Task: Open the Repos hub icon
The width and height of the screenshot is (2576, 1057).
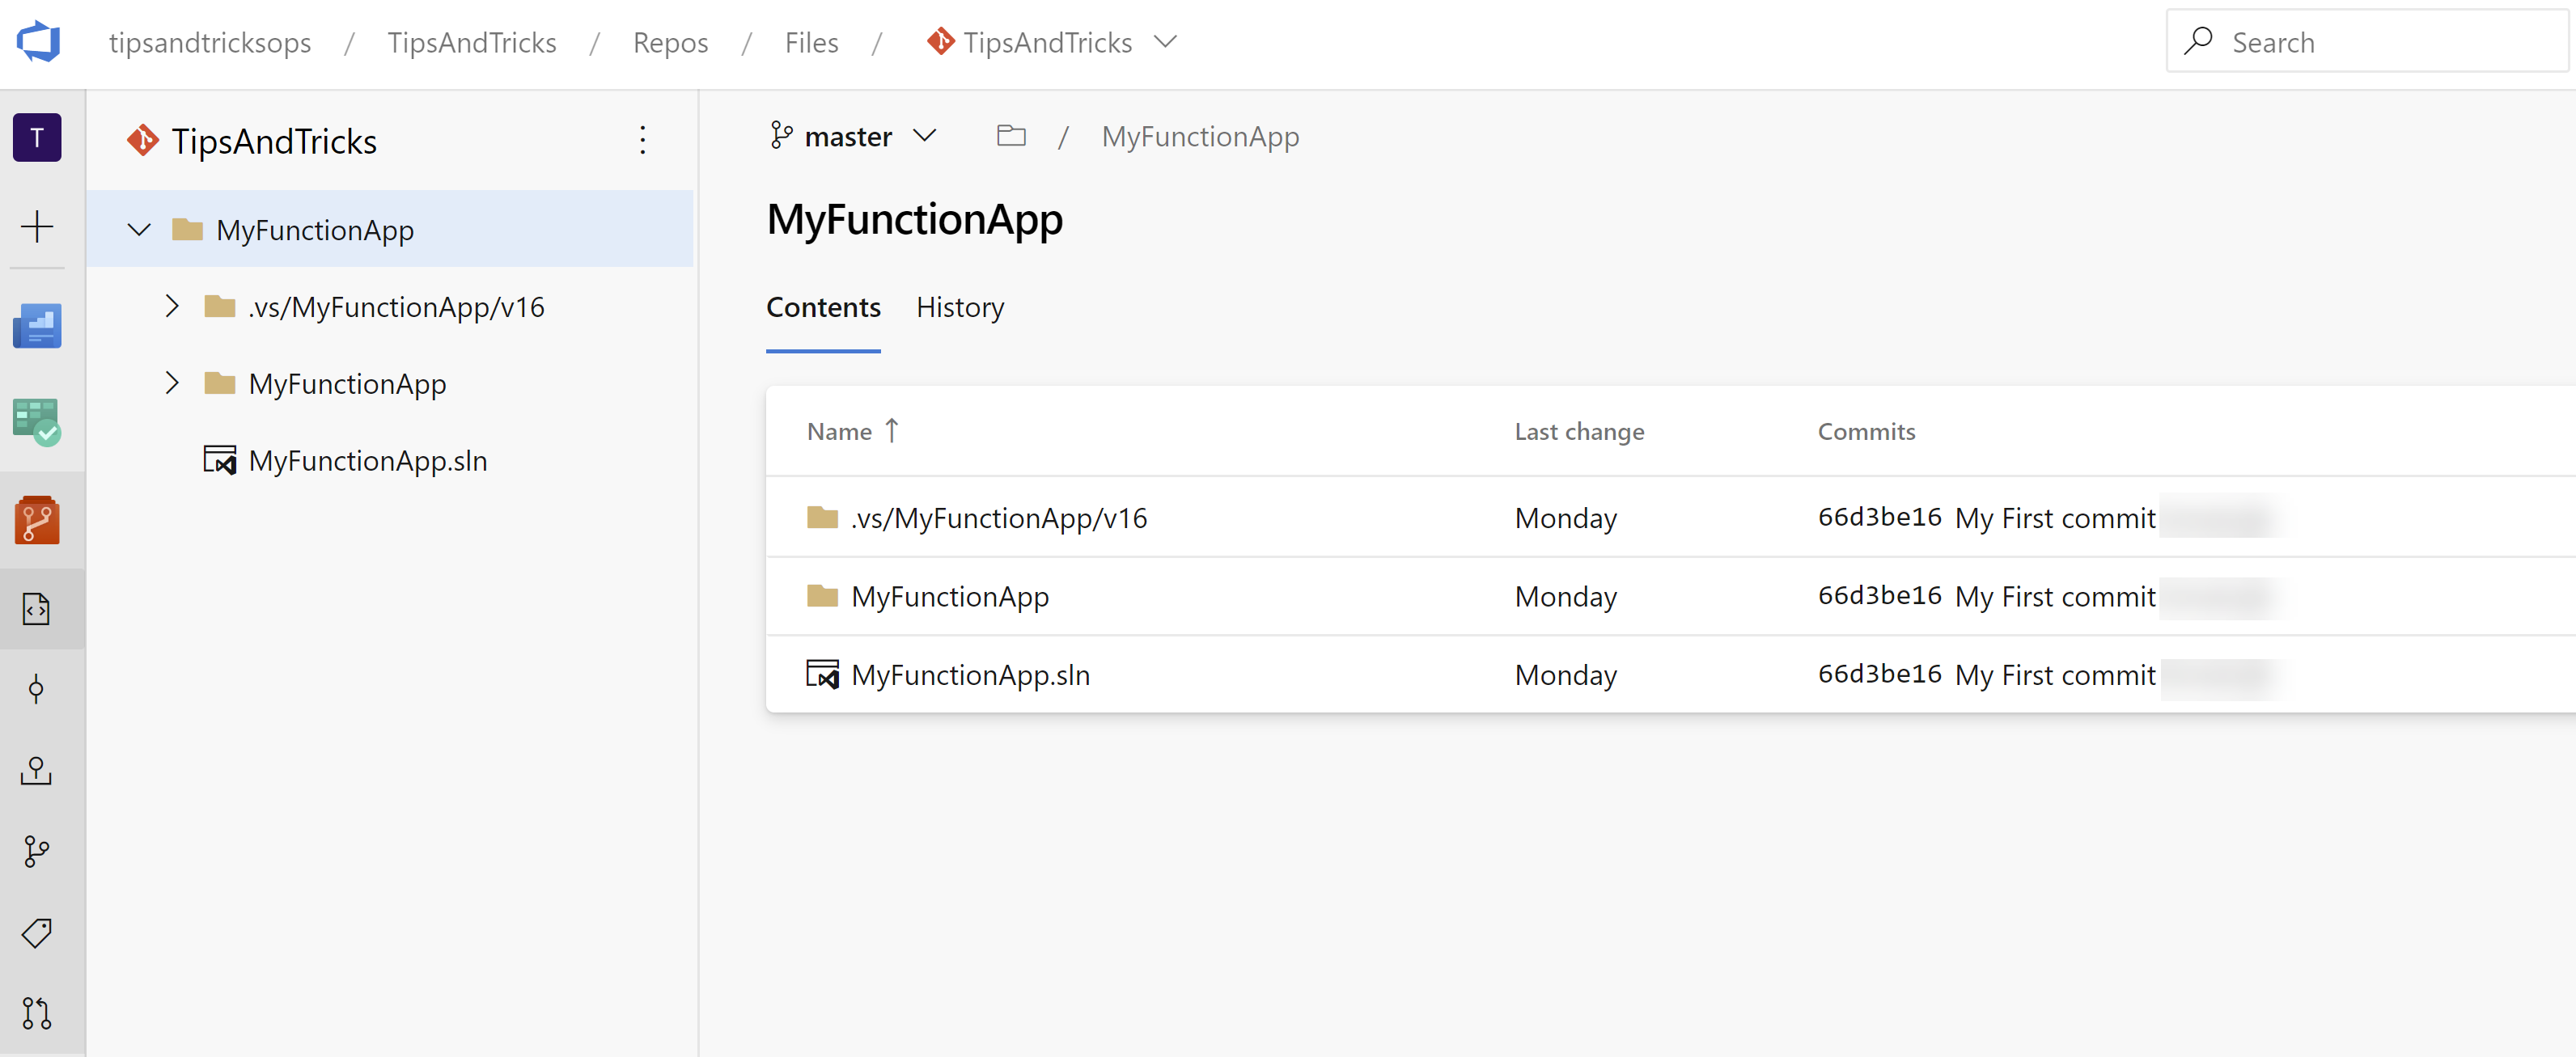Action: pyautogui.click(x=37, y=519)
